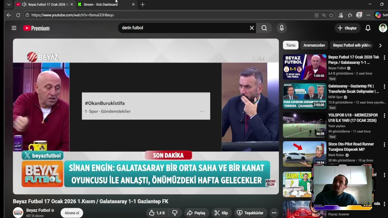This screenshot has height=218, width=388.
Task: Open options for Beyaz Futbol Tek Parça video
Action: coord(384,58)
